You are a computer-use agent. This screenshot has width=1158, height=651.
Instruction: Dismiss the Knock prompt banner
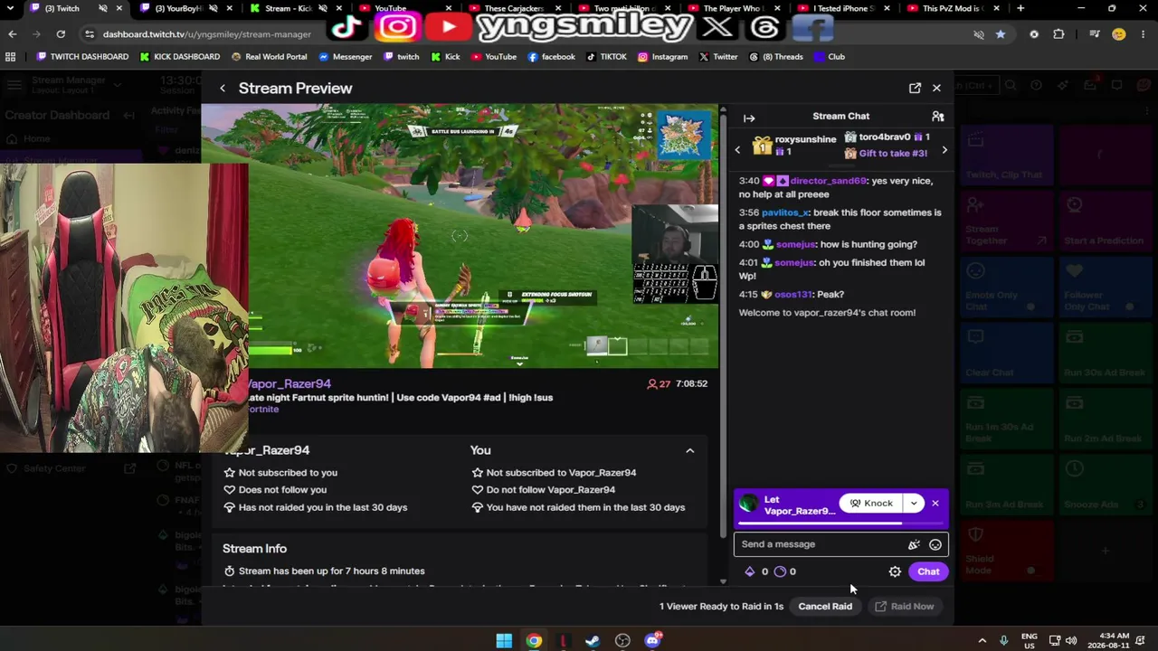point(935,504)
